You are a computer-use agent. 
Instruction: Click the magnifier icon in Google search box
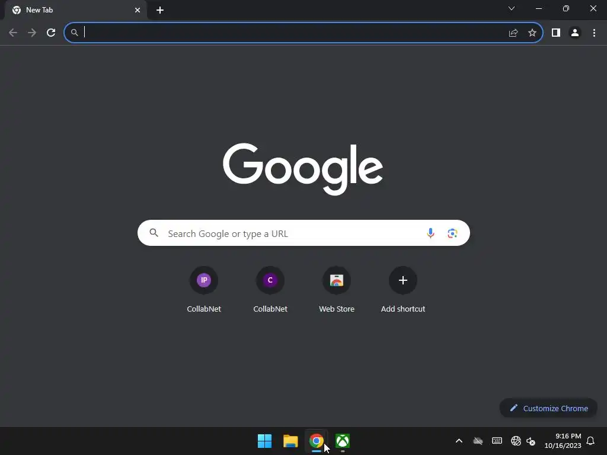[154, 233]
